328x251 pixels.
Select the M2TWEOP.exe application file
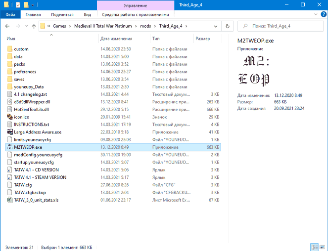pos(28,147)
